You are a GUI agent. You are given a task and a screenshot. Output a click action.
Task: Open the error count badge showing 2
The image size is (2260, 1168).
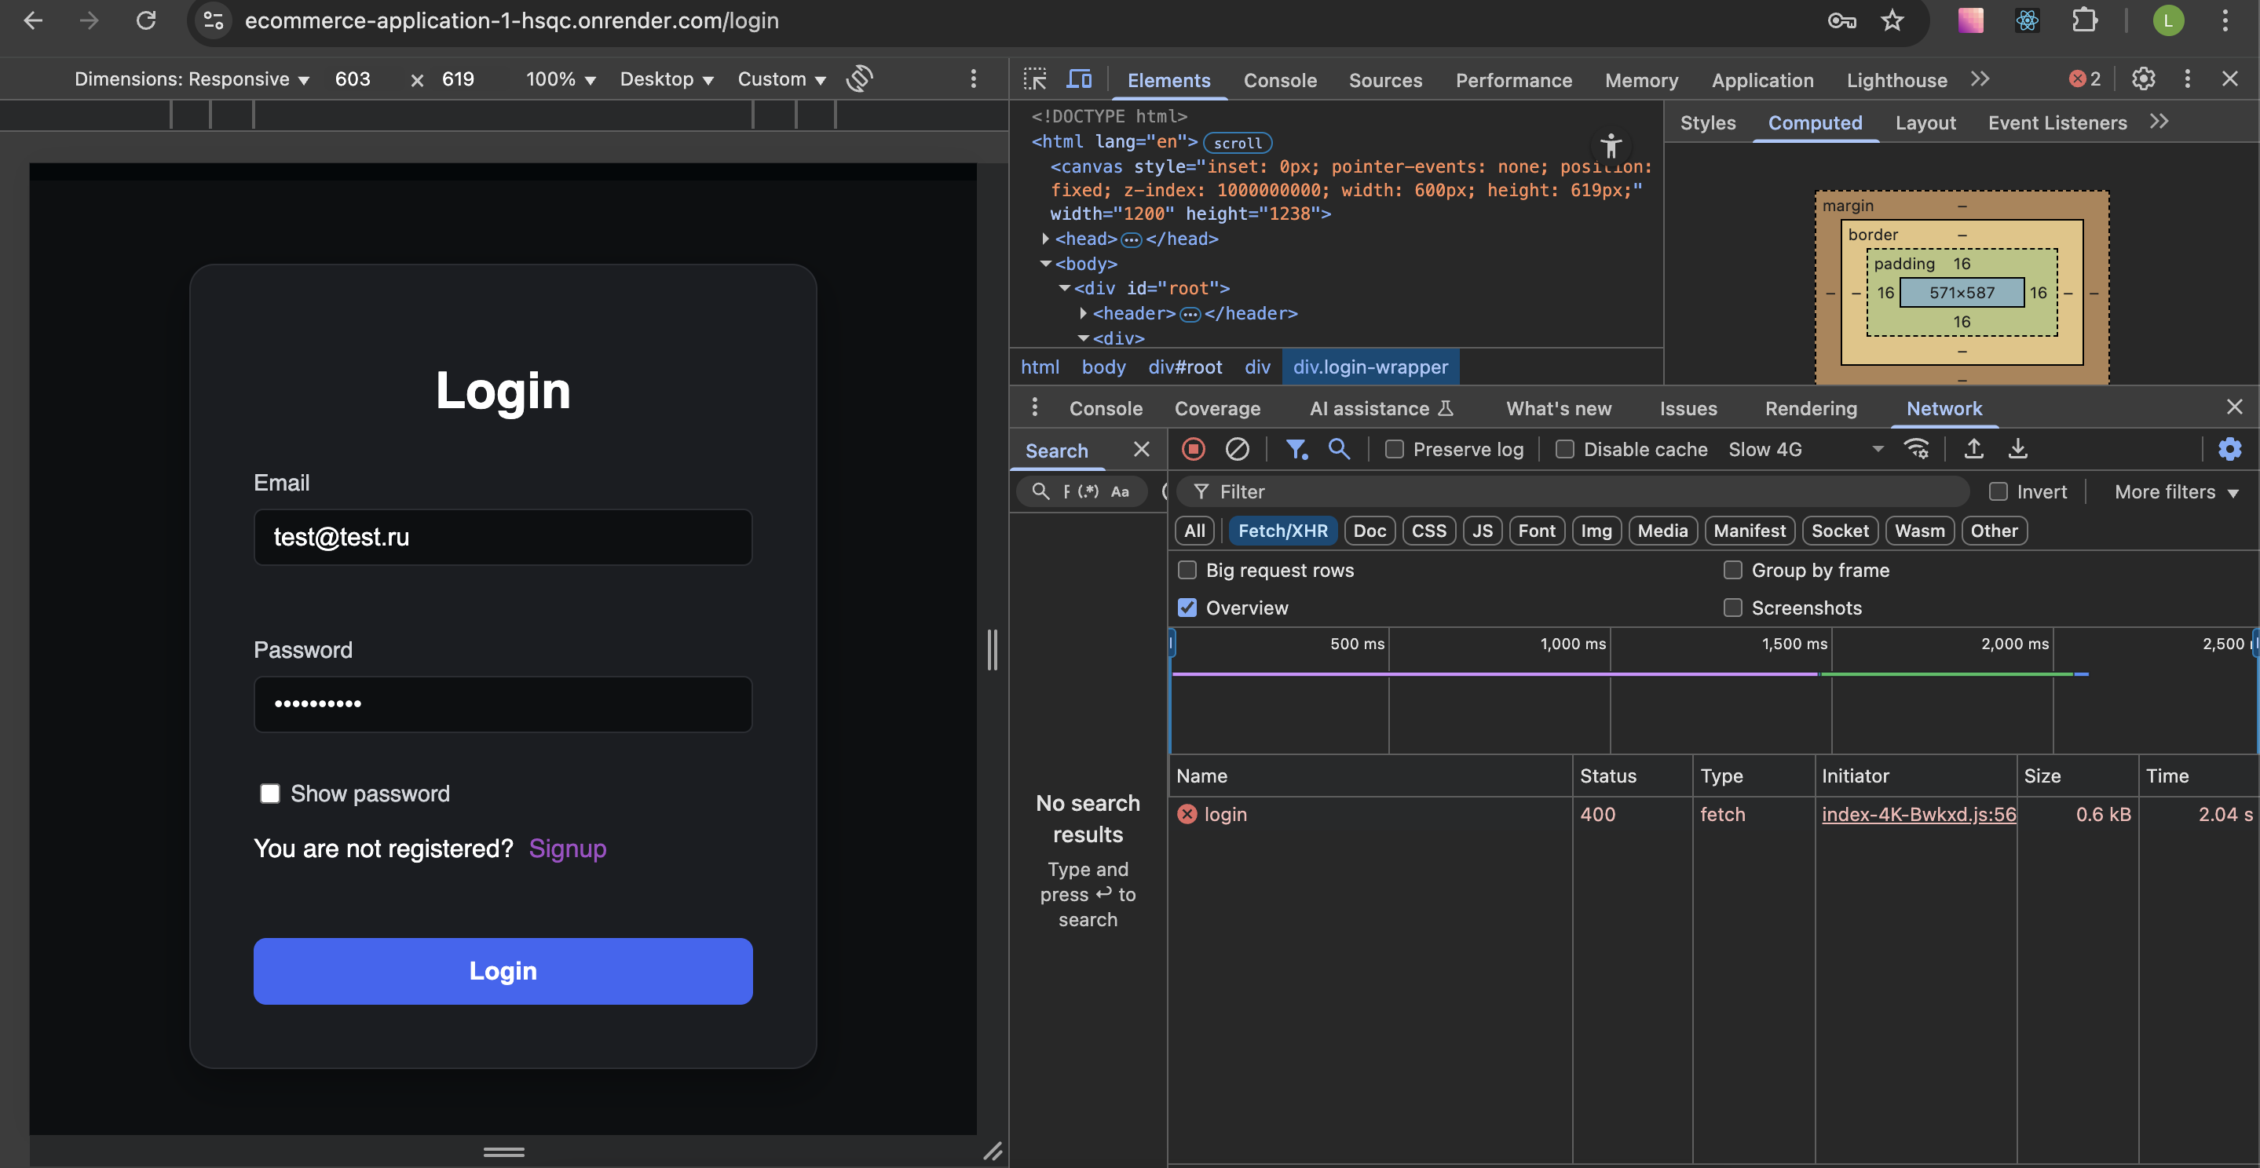click(2086, 79)
